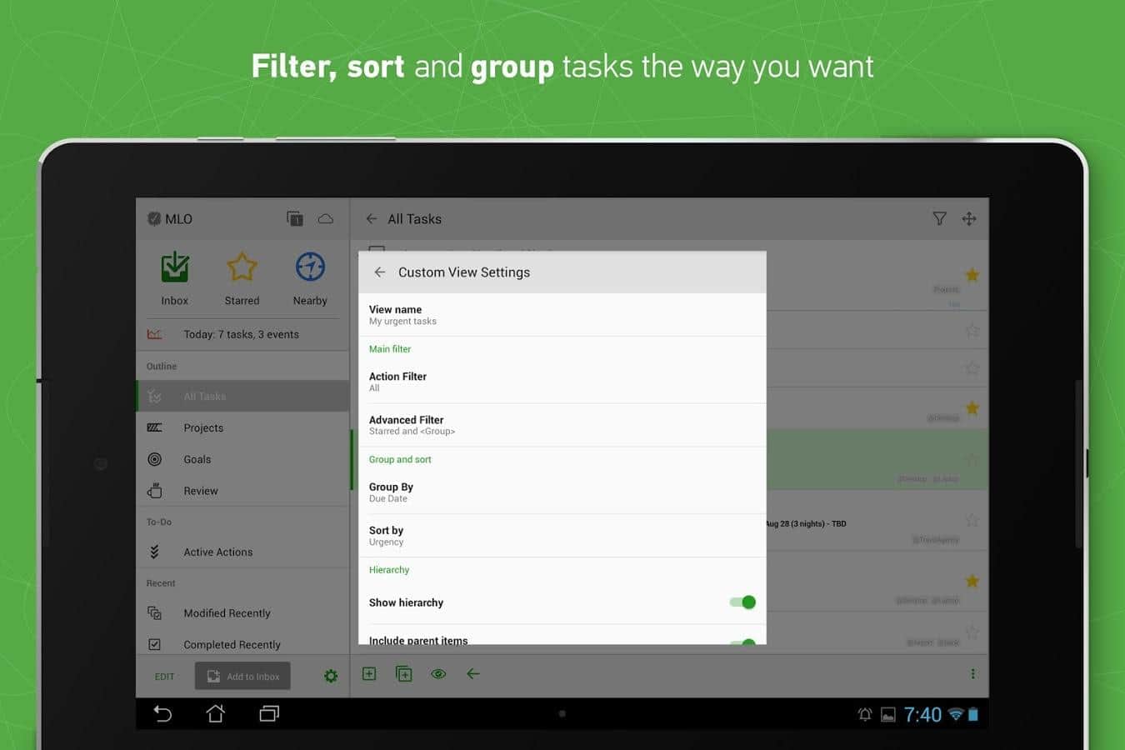Click the filter funnel icon
This screenshot has width=1125, height=750.
[939, 219]
